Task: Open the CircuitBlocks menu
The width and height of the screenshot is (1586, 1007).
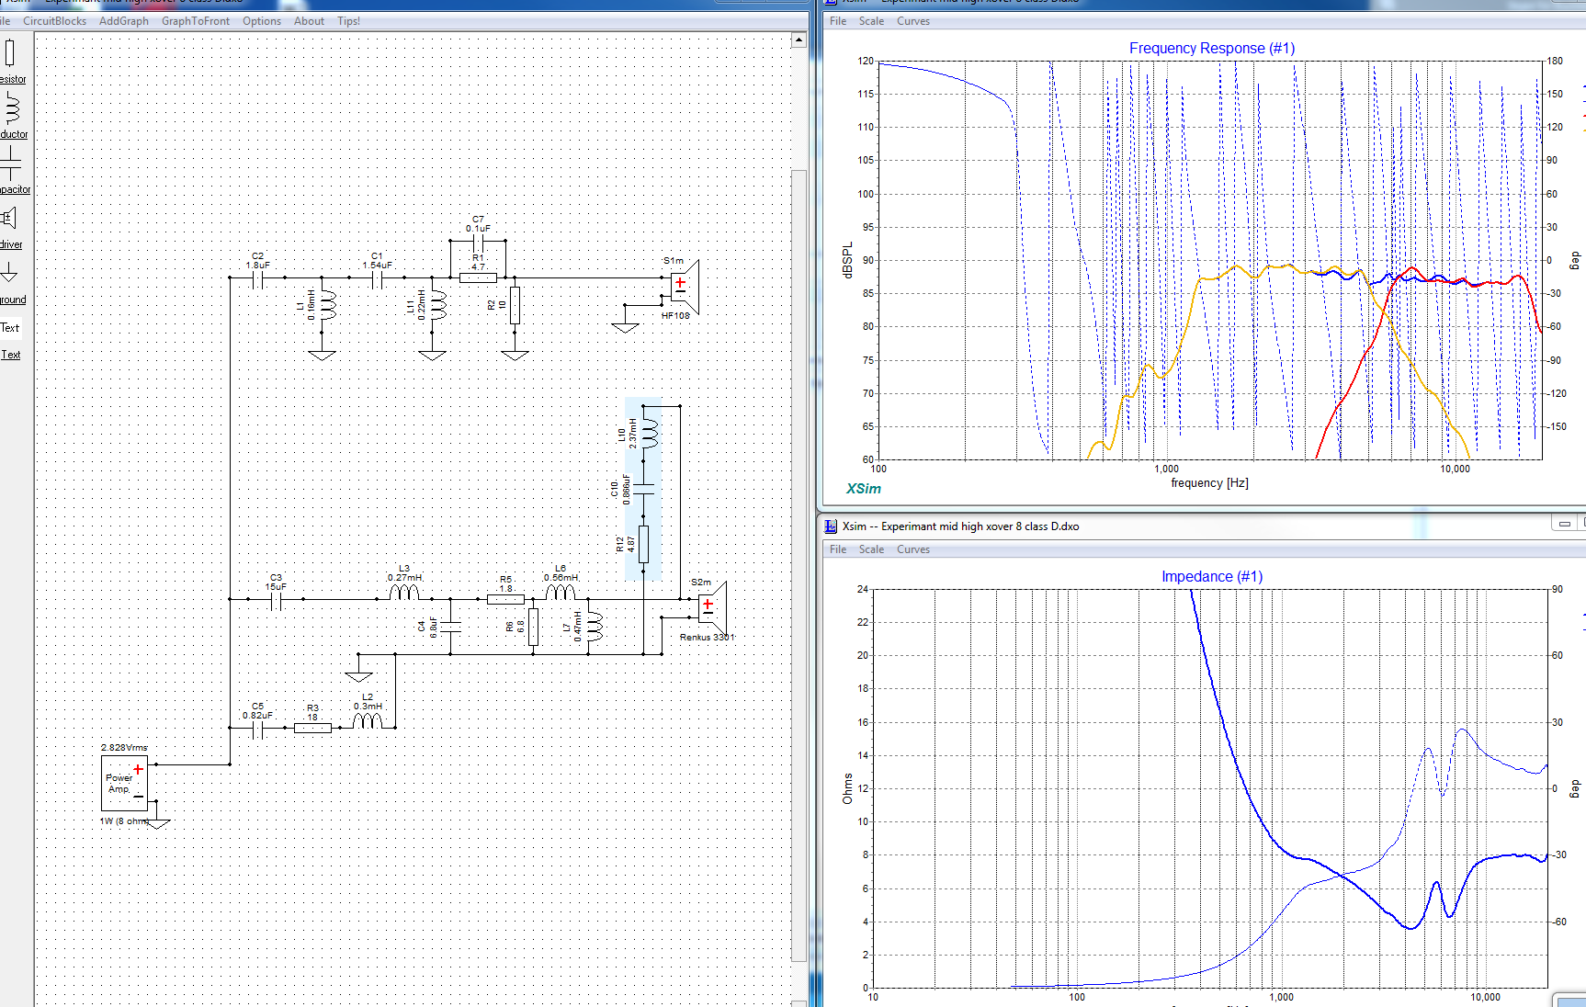Action: coord(54,21)
